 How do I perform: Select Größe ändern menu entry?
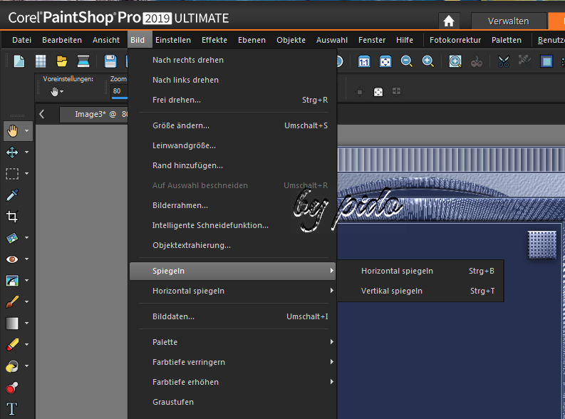pyautogui.click(x=181, y=125)
